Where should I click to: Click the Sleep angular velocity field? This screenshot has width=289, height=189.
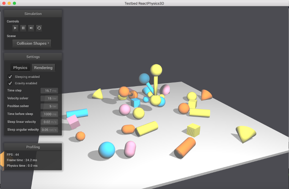click(49, 130)
